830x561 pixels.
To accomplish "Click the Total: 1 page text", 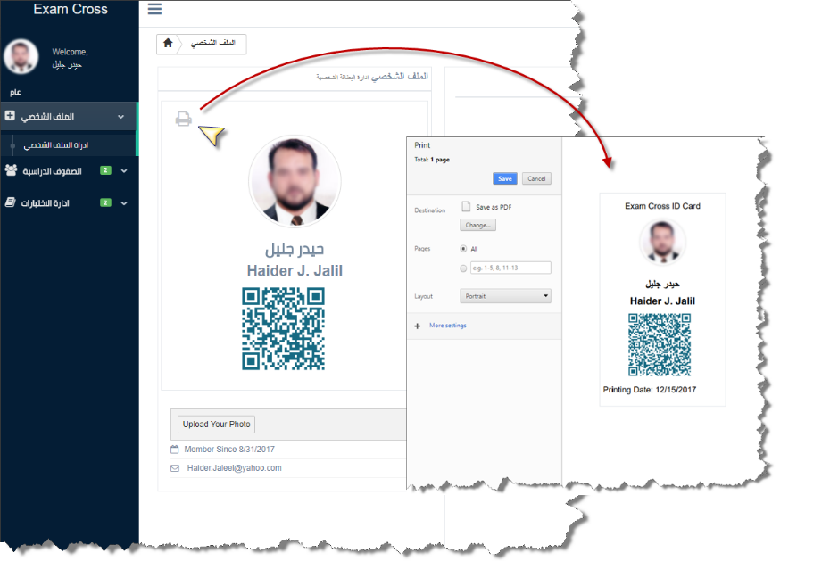I will (x=432, y=160).
